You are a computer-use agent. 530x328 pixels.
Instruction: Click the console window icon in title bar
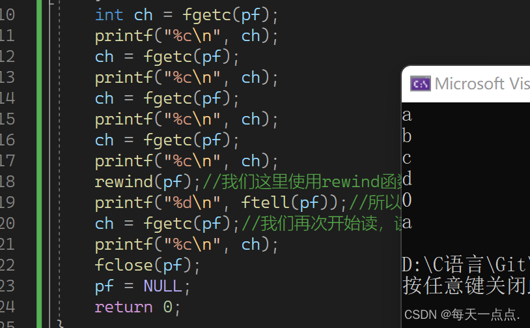[x=420, y=83]
